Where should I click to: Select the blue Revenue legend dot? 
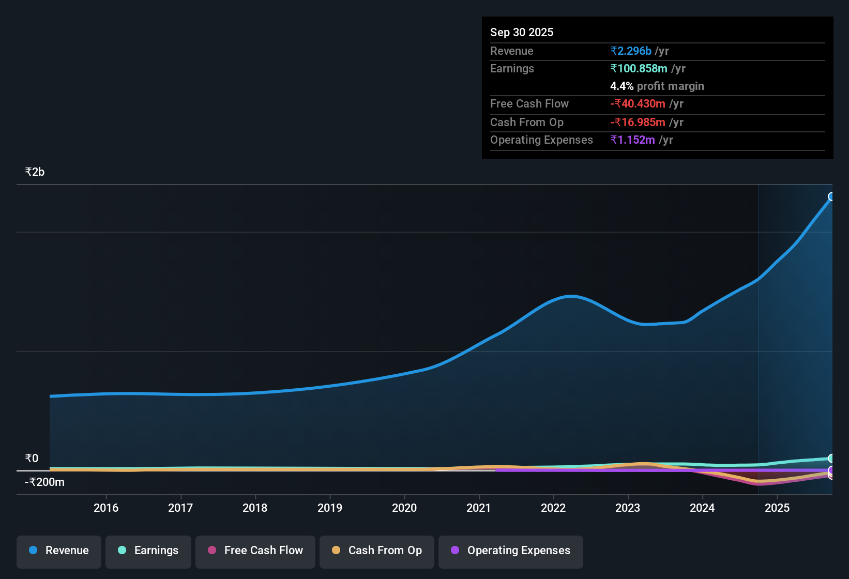point(33,551)
